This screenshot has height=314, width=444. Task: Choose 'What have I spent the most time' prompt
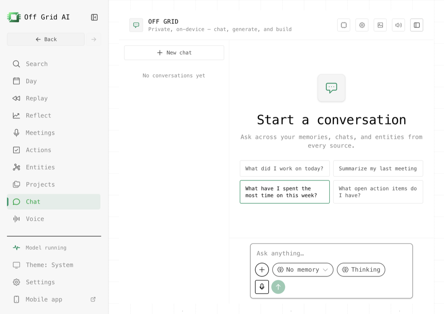point(285,192)
